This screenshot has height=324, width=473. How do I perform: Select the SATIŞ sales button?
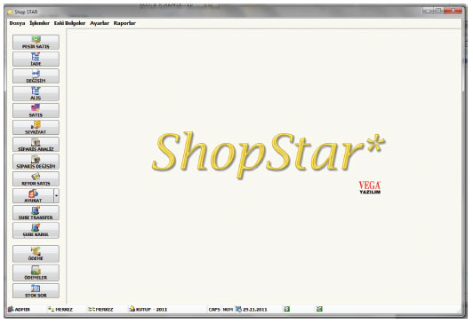tap(36, 110)
